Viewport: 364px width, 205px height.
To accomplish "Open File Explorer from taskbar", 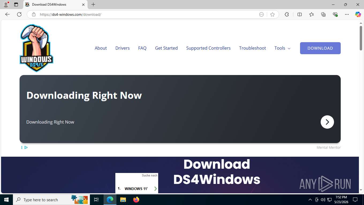I will click(123, 200).
